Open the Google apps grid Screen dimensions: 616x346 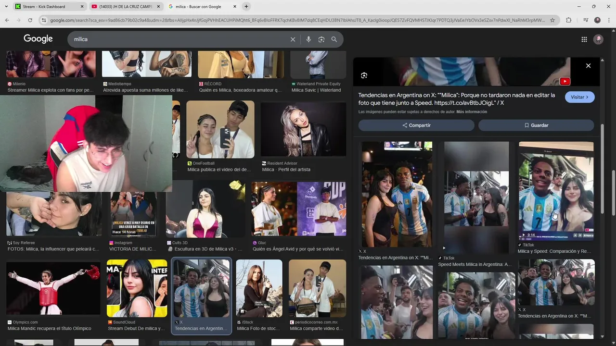(584, 39)
